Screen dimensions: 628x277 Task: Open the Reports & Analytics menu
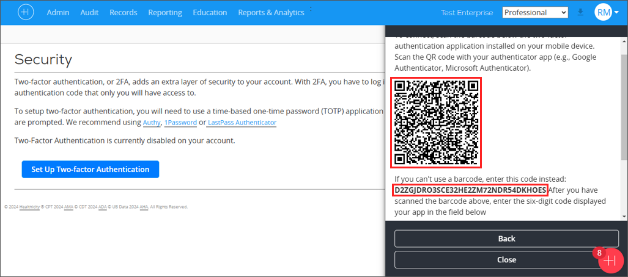[271, 13]
